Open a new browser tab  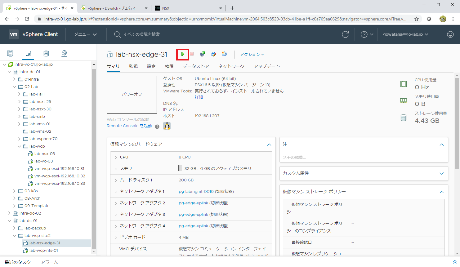click(232, 8)
